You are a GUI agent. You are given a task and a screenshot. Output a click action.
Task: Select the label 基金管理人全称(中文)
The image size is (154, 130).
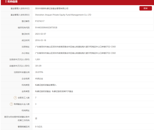click(x=20, y=9)
